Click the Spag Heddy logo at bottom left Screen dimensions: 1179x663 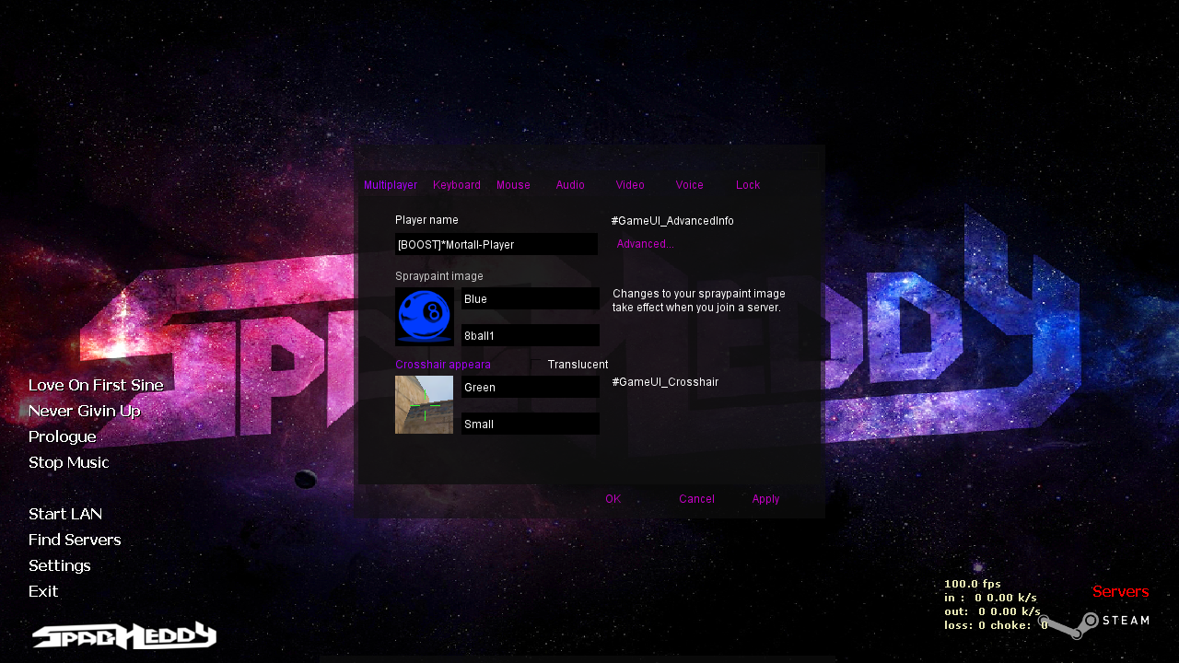tap(124, 636)
